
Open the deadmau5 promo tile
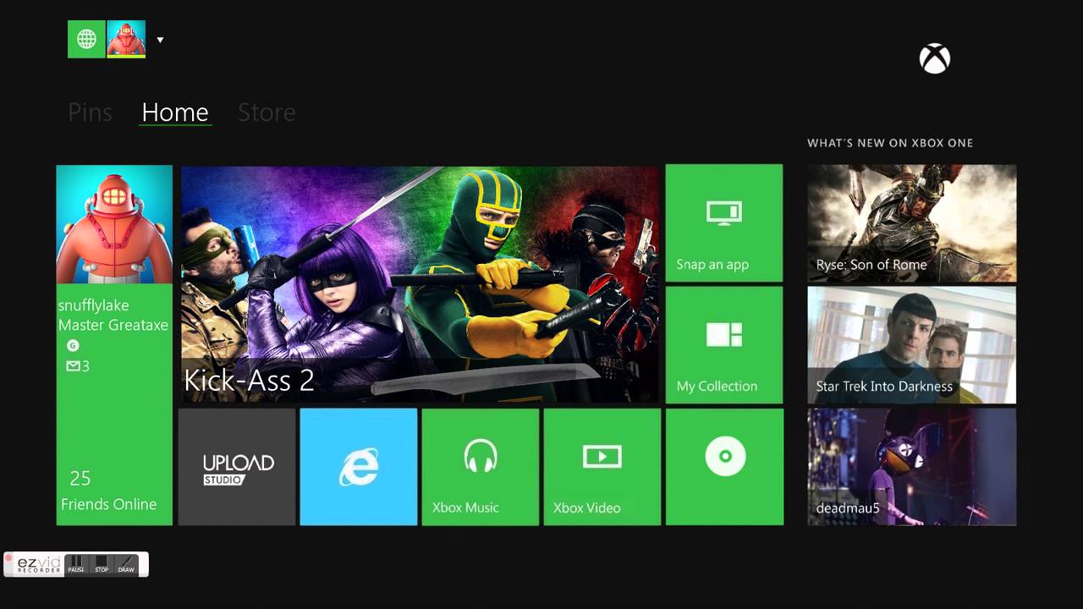(912, 467)
